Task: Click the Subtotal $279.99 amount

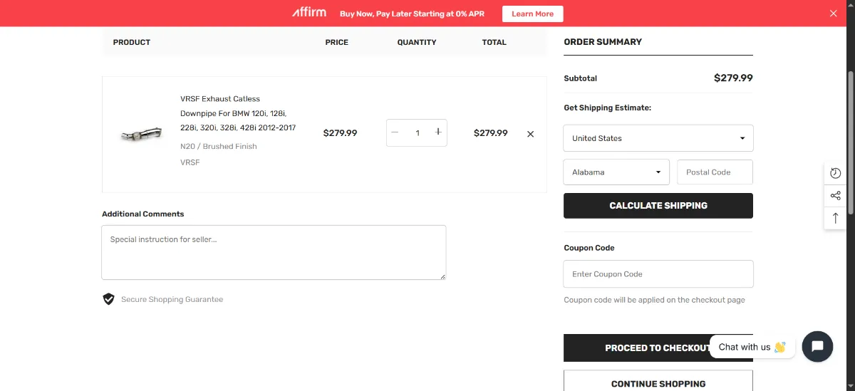Action: pyautogui.click(x=733, y=78)
